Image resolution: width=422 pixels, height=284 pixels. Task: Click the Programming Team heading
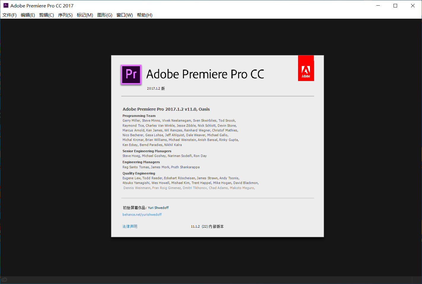(x=139, y=116)
